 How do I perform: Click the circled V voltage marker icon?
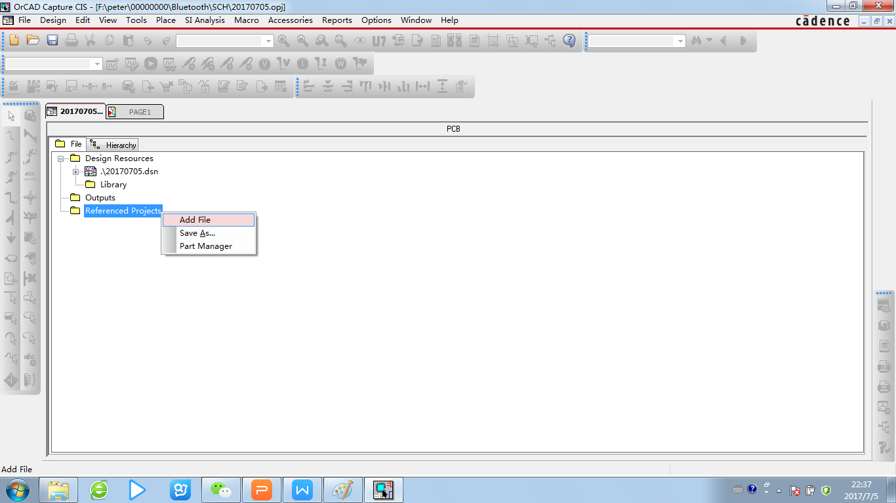tap(264, 64)
